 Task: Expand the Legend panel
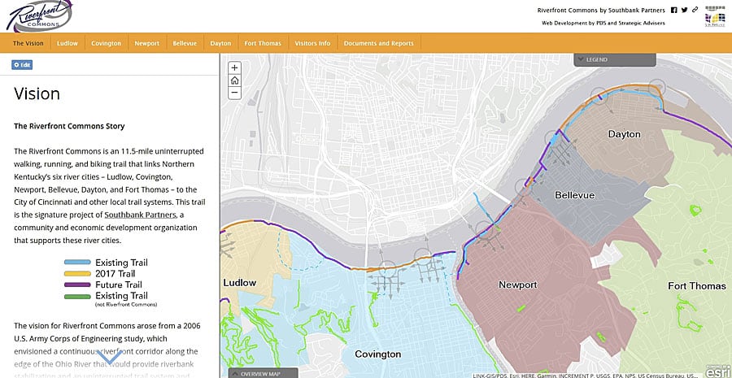614,59
